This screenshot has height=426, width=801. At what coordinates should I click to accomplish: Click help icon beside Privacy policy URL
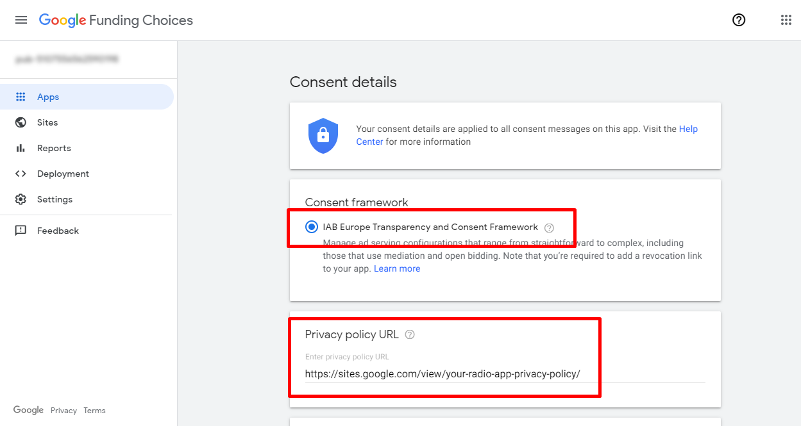pyautogui.click(x=410, y=334)
